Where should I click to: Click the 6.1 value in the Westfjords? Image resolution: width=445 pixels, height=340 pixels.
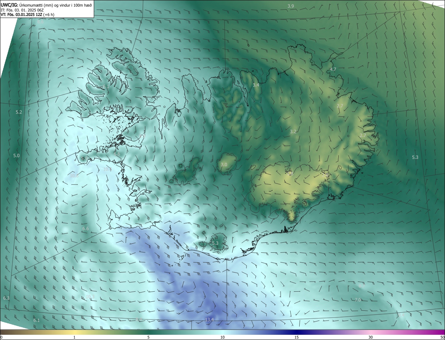[106, 86]
